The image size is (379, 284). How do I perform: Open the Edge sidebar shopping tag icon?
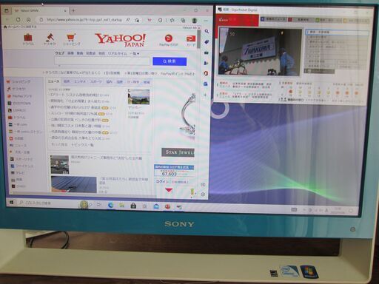207,42
